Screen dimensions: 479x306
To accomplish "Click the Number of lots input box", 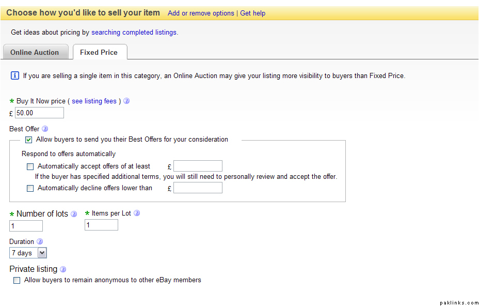I will [x=26, y=226].
